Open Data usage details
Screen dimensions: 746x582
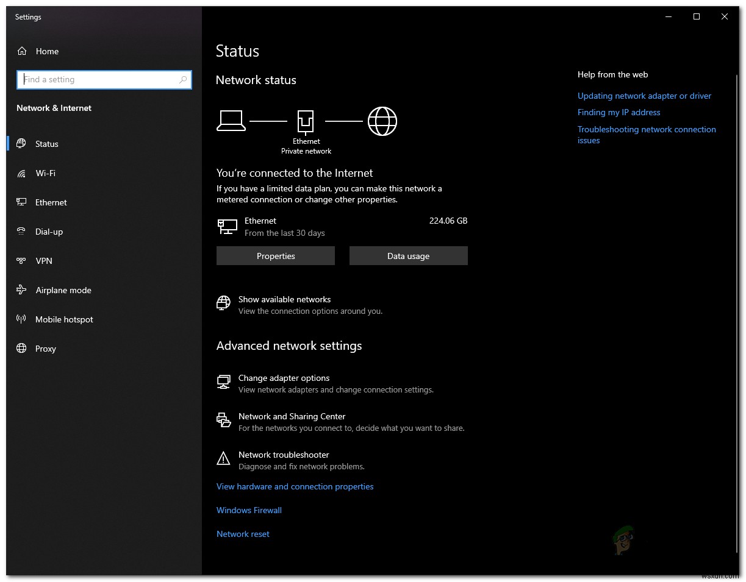click(408, 255)
